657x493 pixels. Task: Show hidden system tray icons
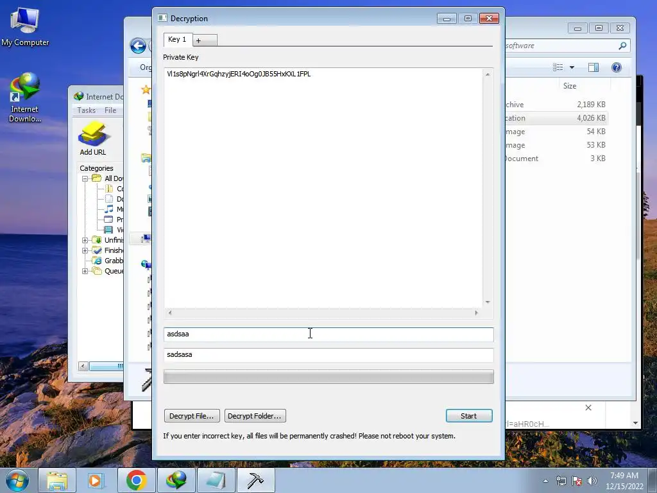tap(545, 481)
